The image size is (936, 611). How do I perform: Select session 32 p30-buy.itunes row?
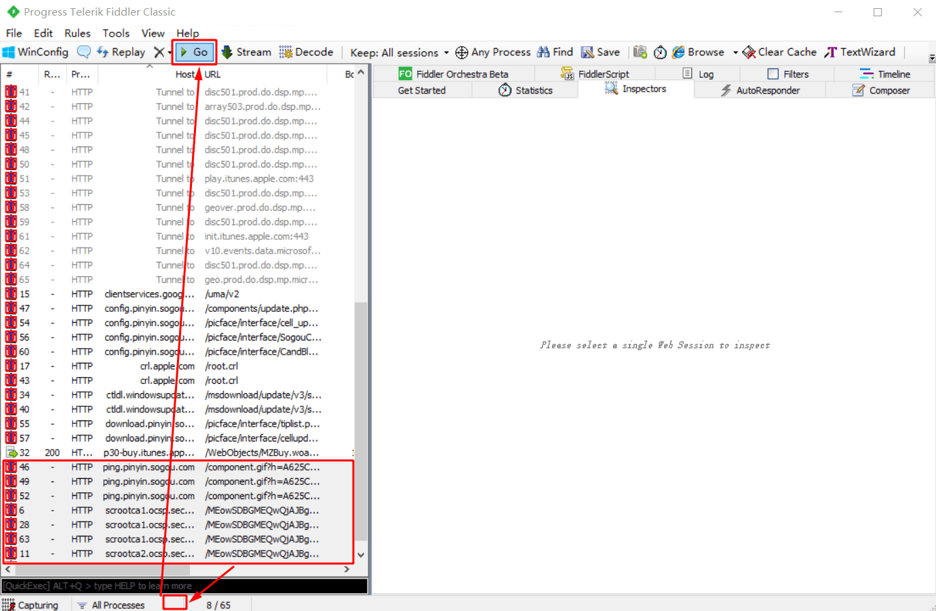tap(178, 453)
